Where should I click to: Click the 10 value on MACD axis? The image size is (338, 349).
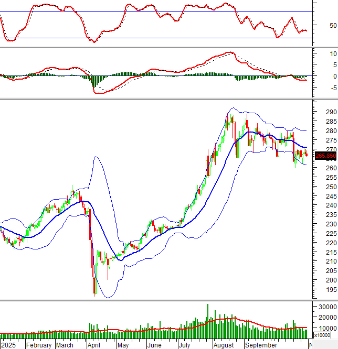(333, 53)
